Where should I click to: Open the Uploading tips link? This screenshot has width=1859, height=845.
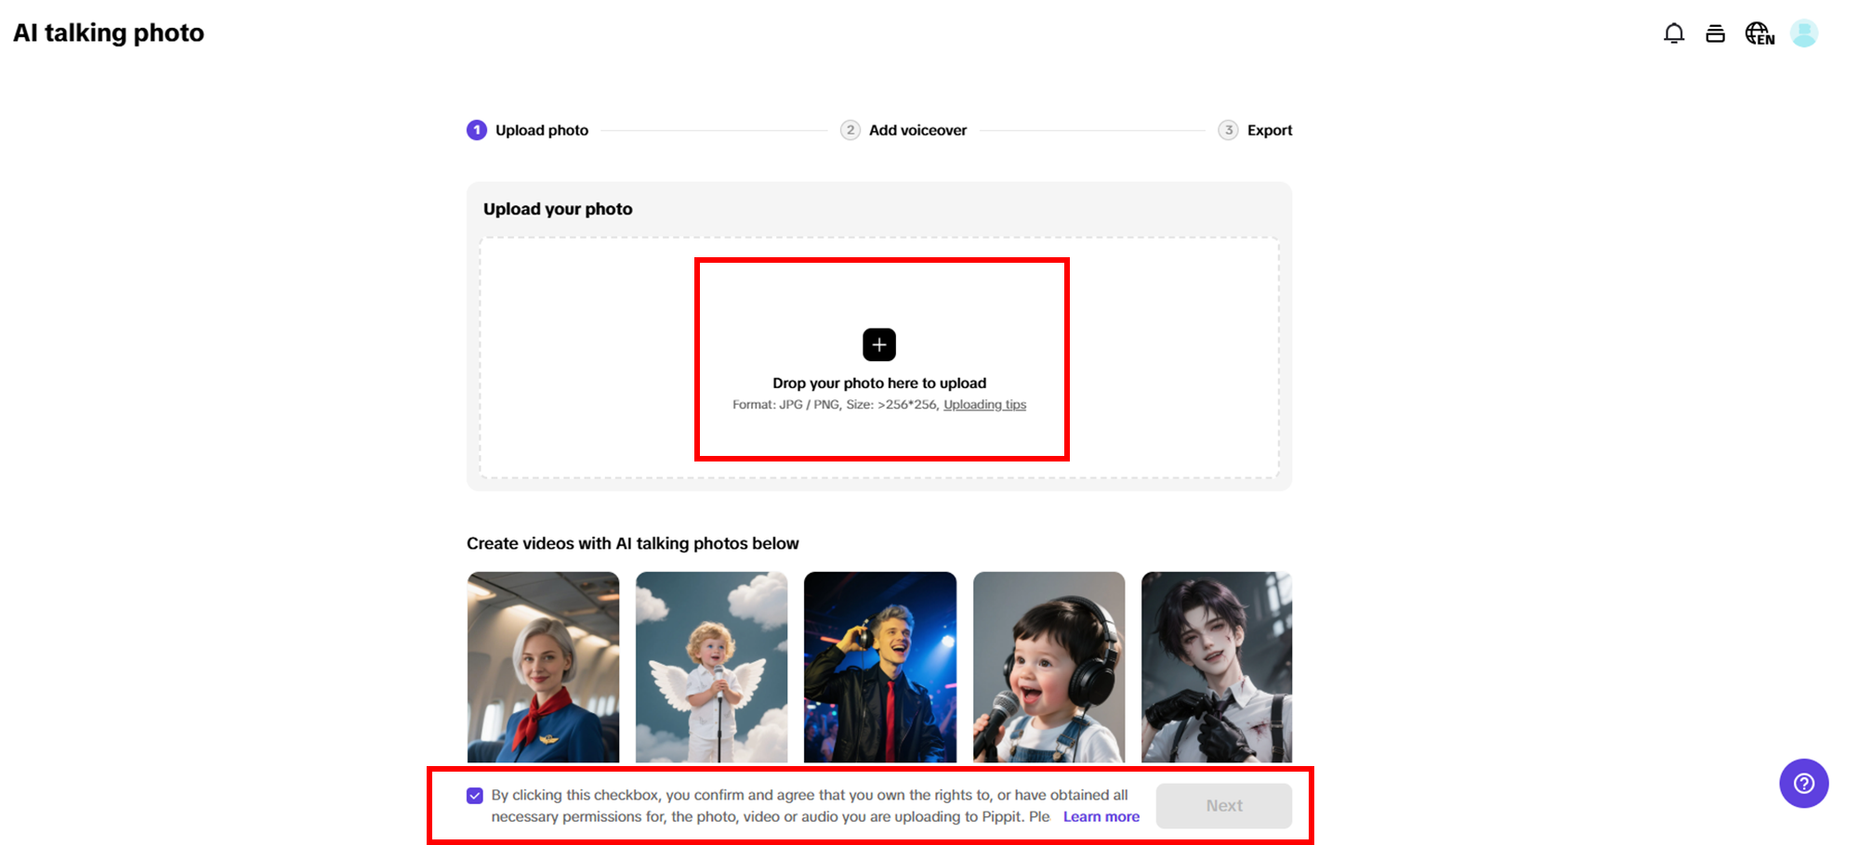[984, 404]
